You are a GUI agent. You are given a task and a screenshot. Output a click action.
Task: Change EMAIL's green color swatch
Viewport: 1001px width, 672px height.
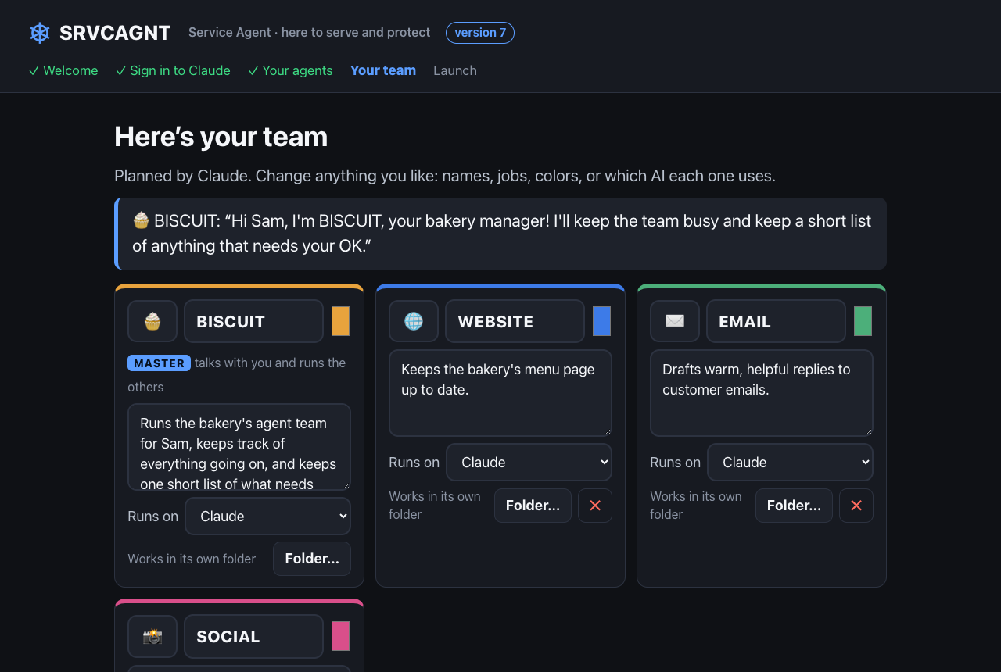tap(863, 321)
